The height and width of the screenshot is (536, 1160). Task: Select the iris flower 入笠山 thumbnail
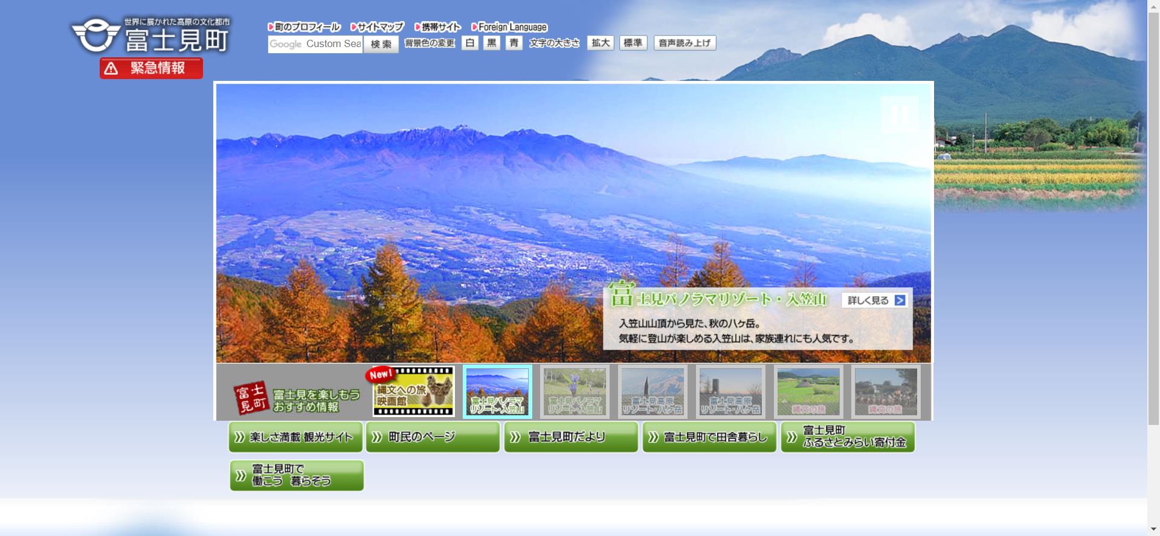pos(575,392)
